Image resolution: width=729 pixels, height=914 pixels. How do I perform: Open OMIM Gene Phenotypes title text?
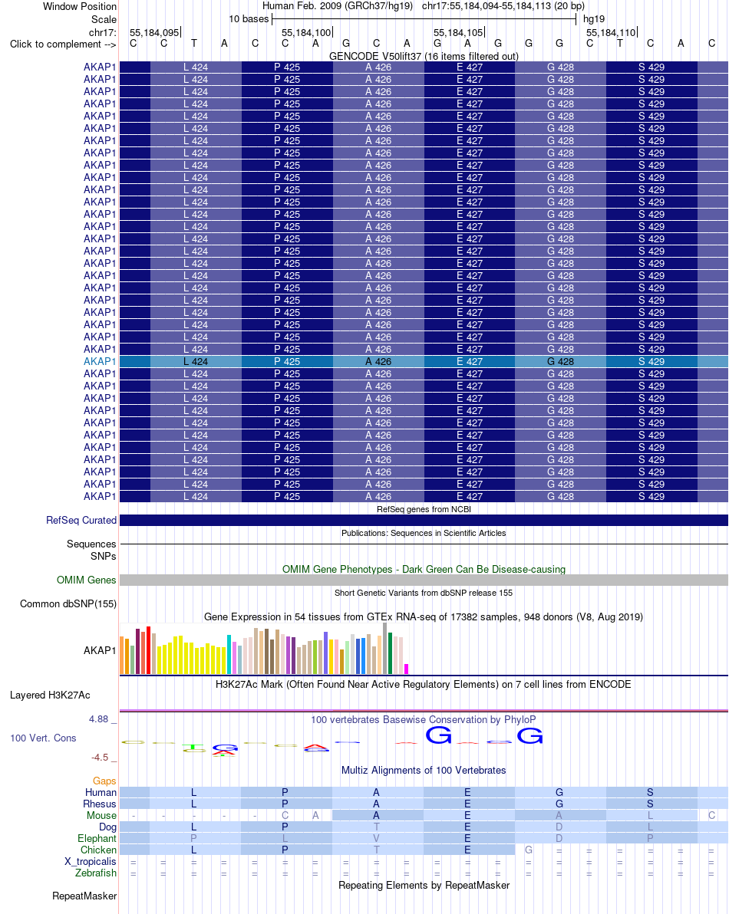point(424,569)
